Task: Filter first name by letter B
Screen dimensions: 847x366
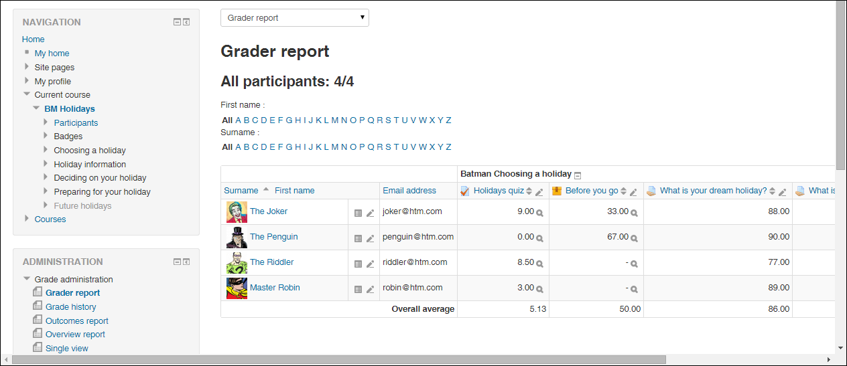Action: 247,120
